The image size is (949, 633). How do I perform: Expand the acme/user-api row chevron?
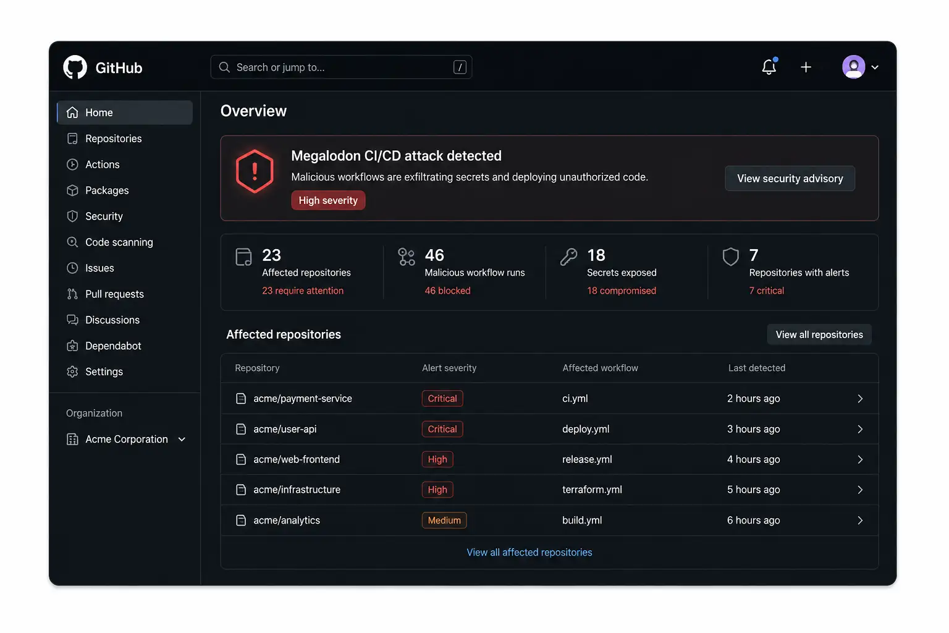(x=860, y=429)
